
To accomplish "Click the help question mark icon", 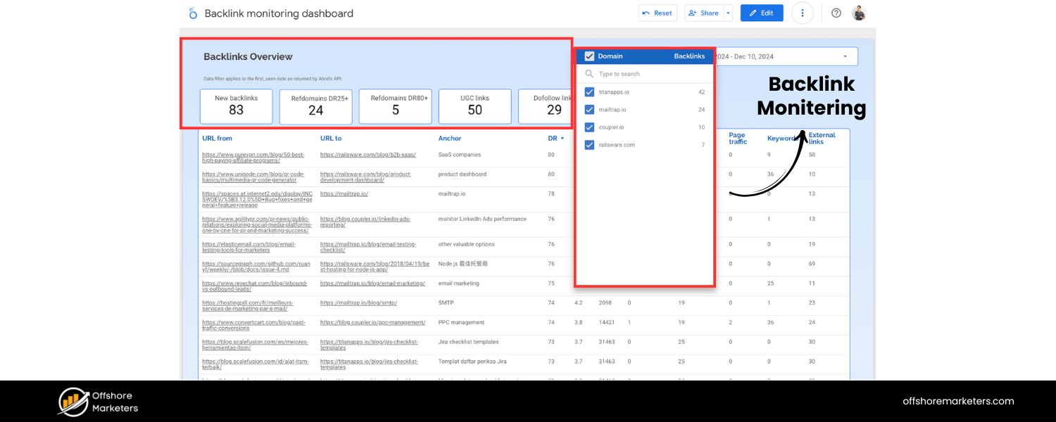I will 836,13.
